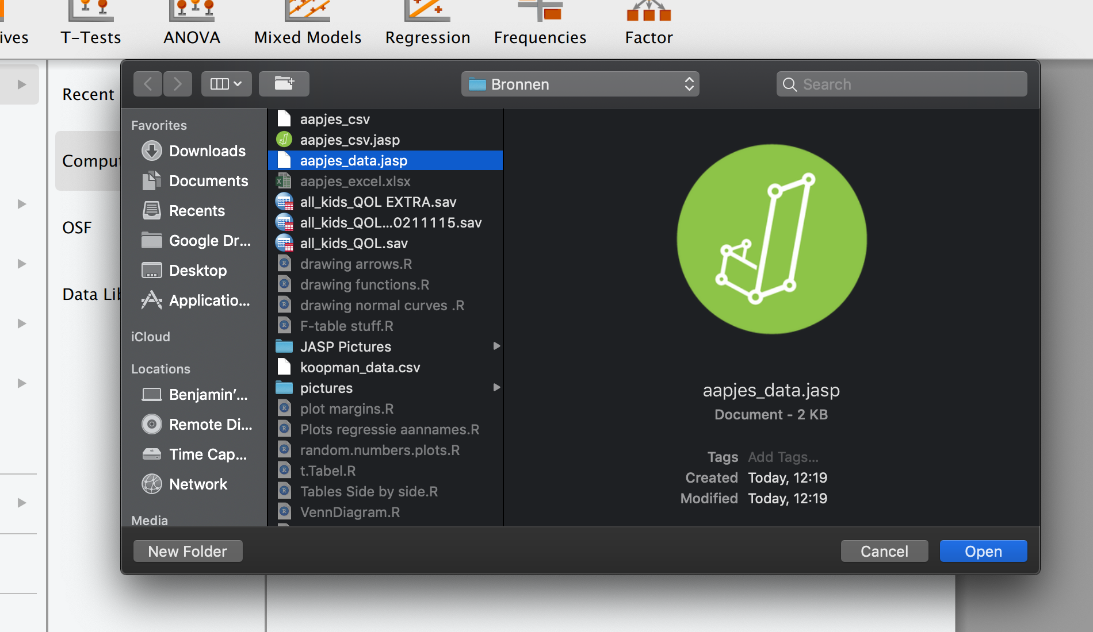Screen dimensions: 1093x632
Task: Select random.numbers.plots.R file
Action: tap(385, 450)
